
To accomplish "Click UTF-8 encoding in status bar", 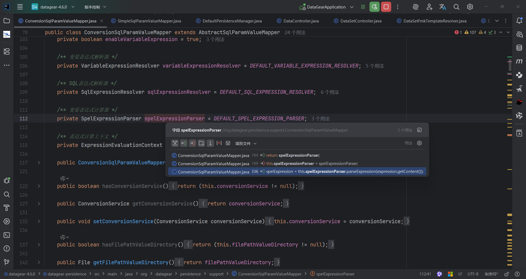I will point(473,274).
